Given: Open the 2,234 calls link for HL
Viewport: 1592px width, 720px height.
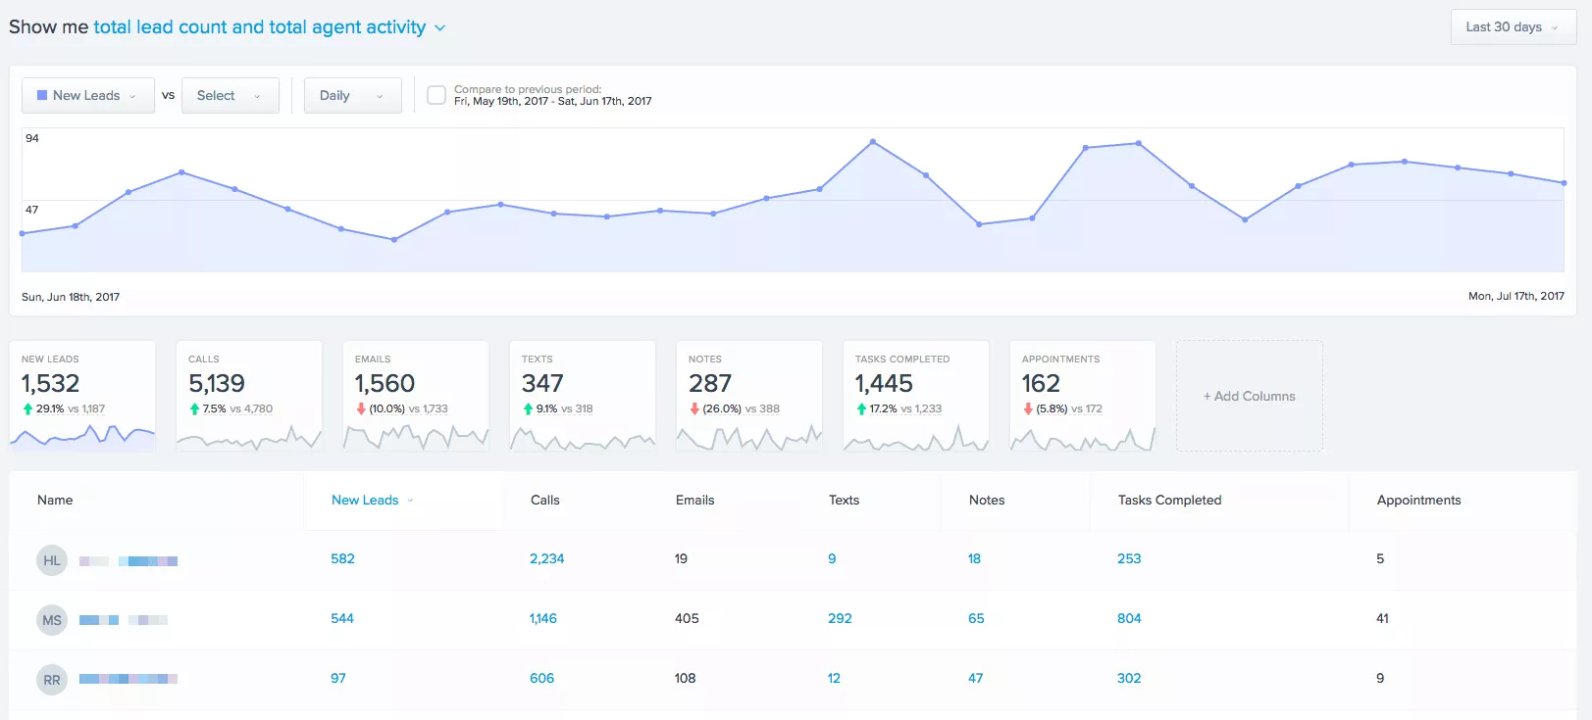Looking at the screenshot, I should [x=546, y=558].
